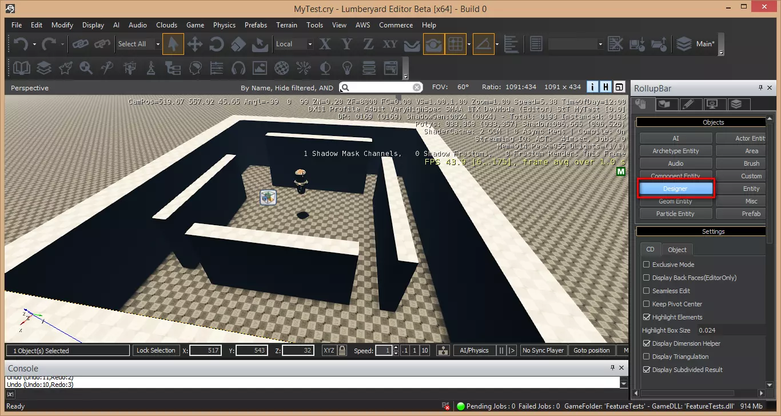This screenshot has height=416, width=781.
Task: Click the Link Object chain icon
Action: (x=80, y=44)
